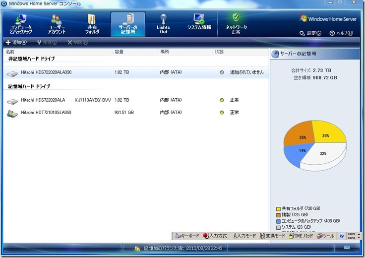
Task: Click the drive icon of HDS722020ALA330
Action: tap(12, 73)
